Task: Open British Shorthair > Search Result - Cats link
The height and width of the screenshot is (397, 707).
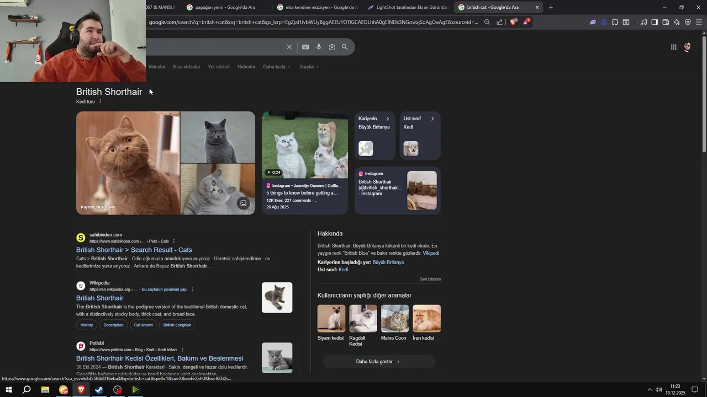Action: click(x=134, y=250)
